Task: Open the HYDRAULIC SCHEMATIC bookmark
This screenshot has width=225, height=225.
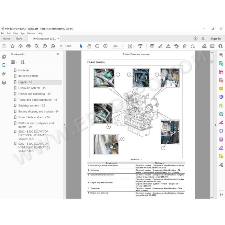Action: coord(34,147)
